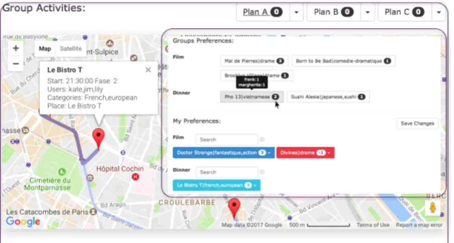Viewport: 454px width, 243px height.
Task: Select Brooklyn Village drame group film
Action: (256, 75)
